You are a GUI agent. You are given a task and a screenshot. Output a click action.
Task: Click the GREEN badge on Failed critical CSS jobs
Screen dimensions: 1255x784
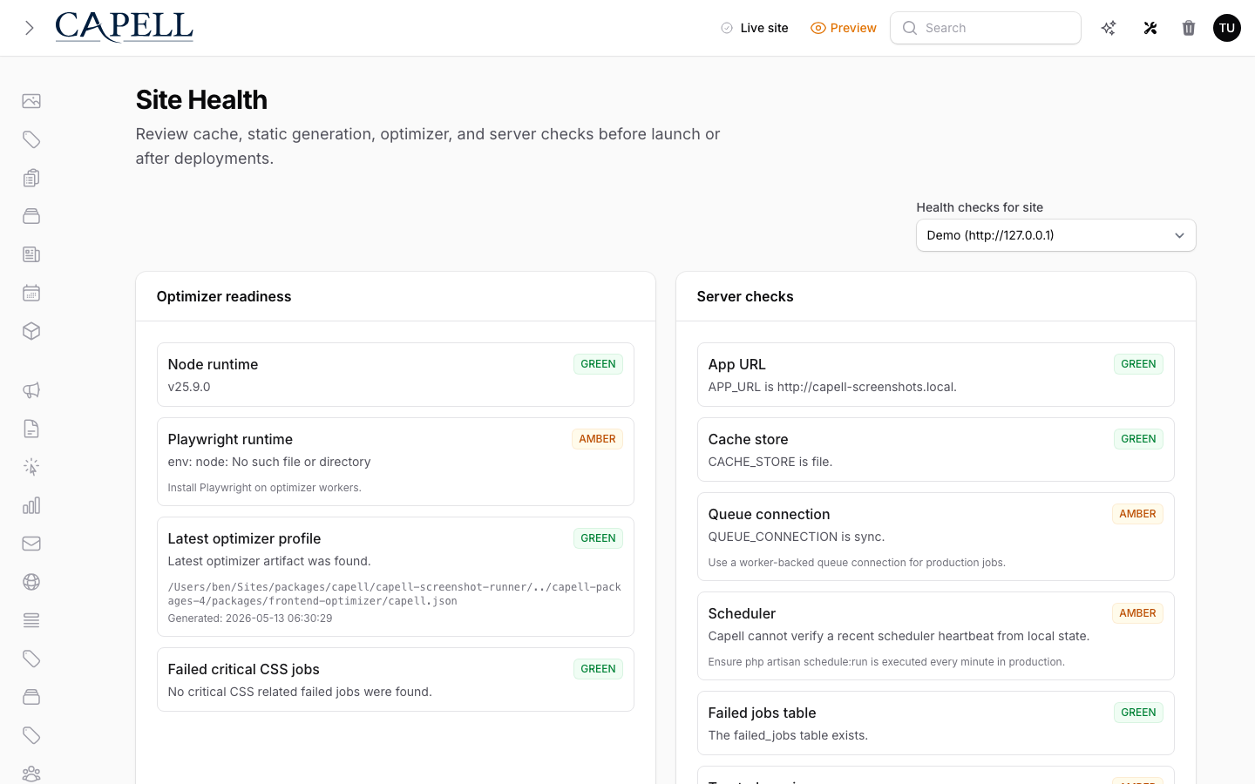[598, 669]
